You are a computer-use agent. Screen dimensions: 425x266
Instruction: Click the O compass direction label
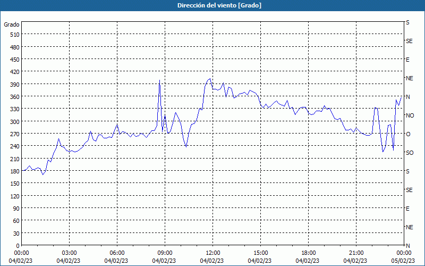[x=408, y=134]
